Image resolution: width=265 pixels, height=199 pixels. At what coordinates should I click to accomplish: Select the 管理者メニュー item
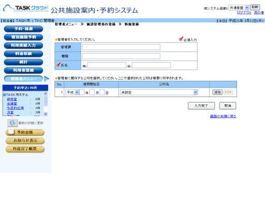[23, 79]
